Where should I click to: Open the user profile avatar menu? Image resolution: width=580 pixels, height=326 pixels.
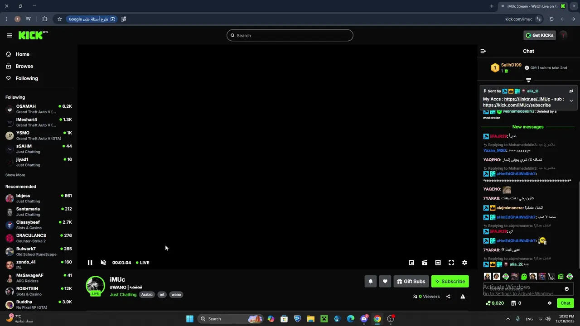(x=563, y=35)
